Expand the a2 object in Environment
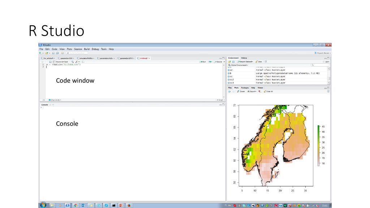 click(x=229, y=70)
